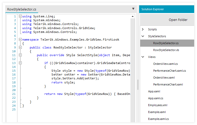Viewport: 197px width, 125px height.
Task: Collapse the namespace fold marker on line 7
Action: click(20, 40)
